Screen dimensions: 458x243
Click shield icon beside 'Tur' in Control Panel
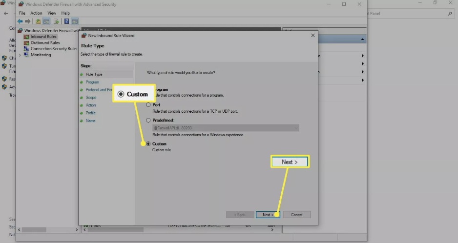point(4,66)
